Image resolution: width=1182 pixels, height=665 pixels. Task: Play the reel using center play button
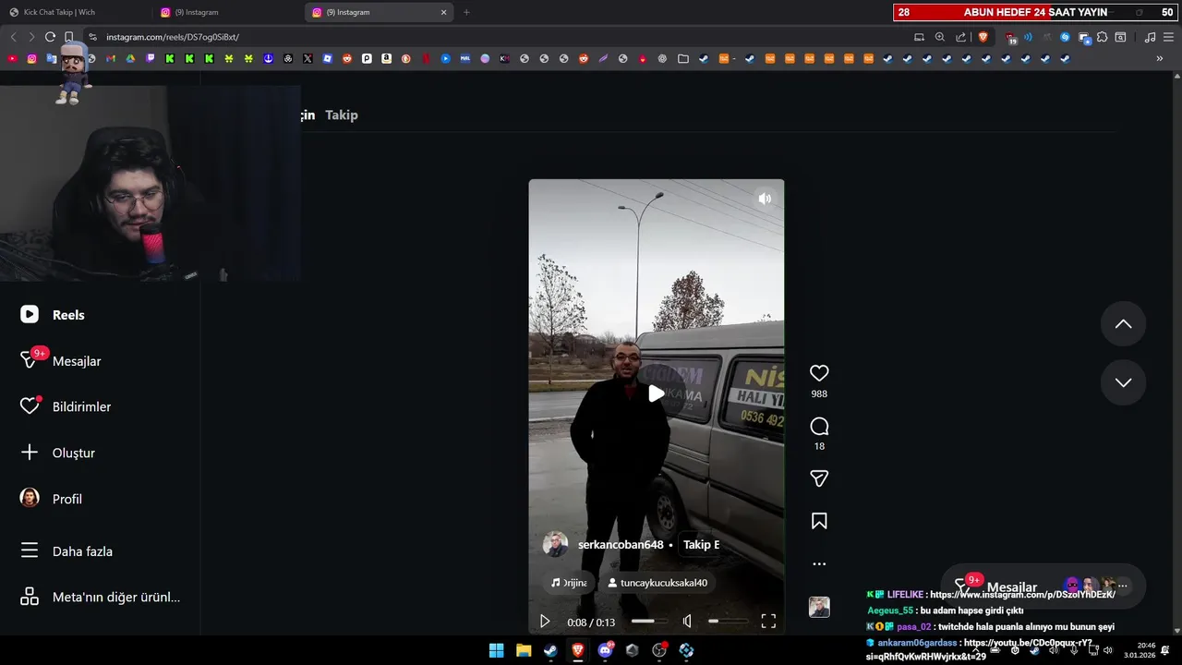point(656,393)
